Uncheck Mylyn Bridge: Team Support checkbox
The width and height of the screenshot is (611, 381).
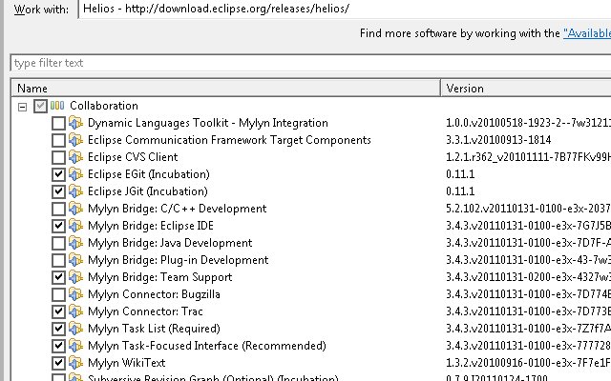click(x=58, y=277)
